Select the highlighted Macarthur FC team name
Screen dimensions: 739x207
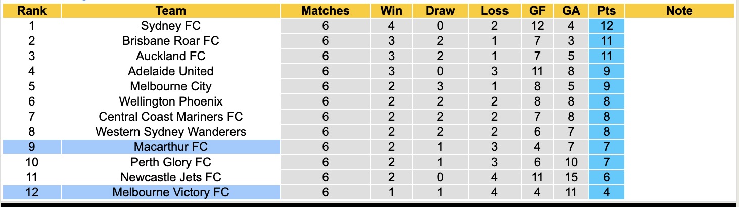point(171,147)
